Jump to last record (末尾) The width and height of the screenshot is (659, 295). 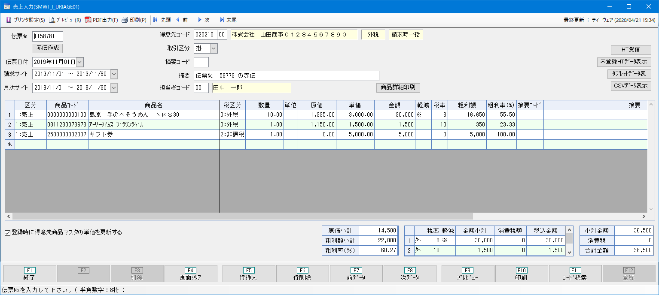pyautogui.click(x=228, y=20)
